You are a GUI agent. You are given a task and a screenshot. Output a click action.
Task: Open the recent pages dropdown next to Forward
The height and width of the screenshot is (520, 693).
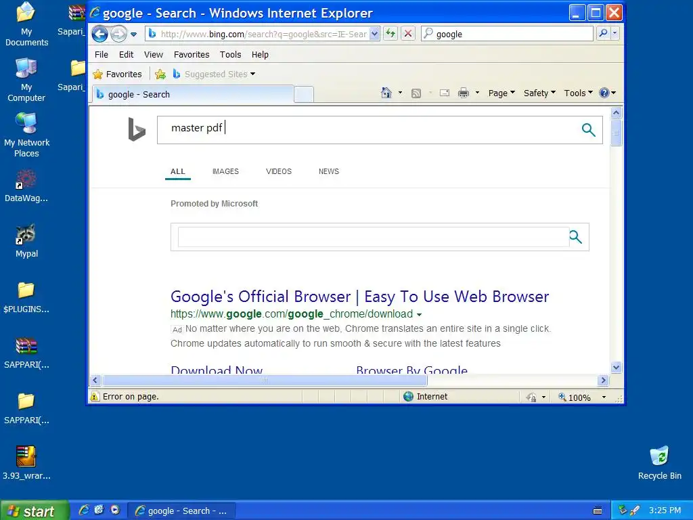133,34
